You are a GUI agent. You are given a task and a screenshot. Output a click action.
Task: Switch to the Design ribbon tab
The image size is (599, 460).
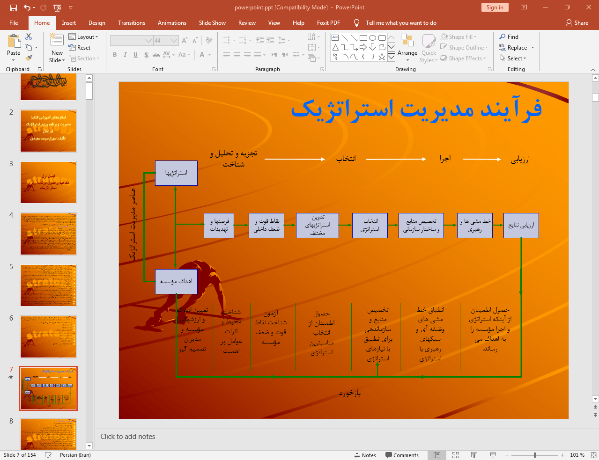(x=96, y=23)
